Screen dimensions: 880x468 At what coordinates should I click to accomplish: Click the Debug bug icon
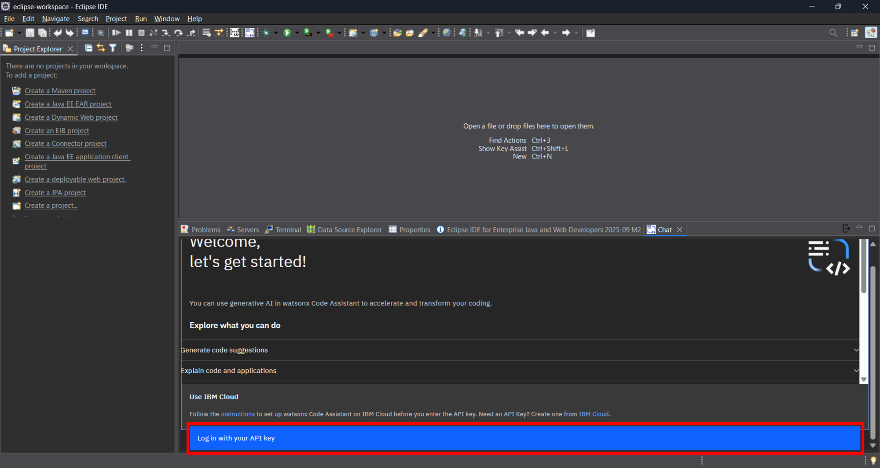(x=266, y=33)
